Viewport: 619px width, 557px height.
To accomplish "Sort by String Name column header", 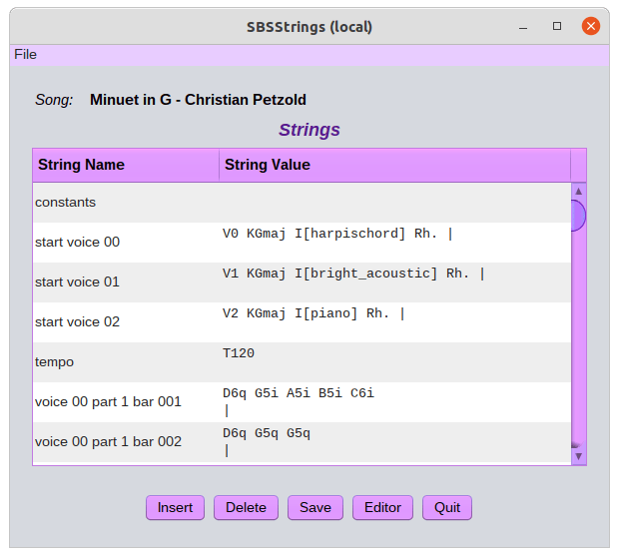I will click(126, 165).
